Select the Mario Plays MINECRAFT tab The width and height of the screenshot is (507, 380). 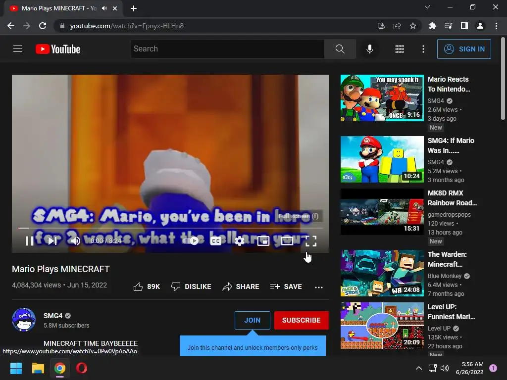click(x=63, y=8)
